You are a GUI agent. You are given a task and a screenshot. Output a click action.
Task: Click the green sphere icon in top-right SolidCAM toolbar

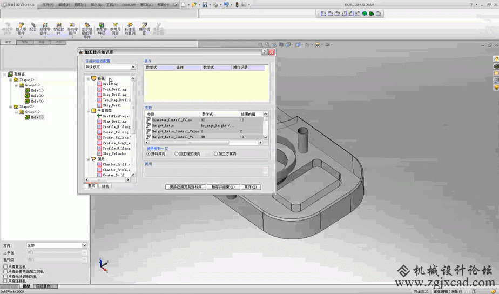click(365, 14)
